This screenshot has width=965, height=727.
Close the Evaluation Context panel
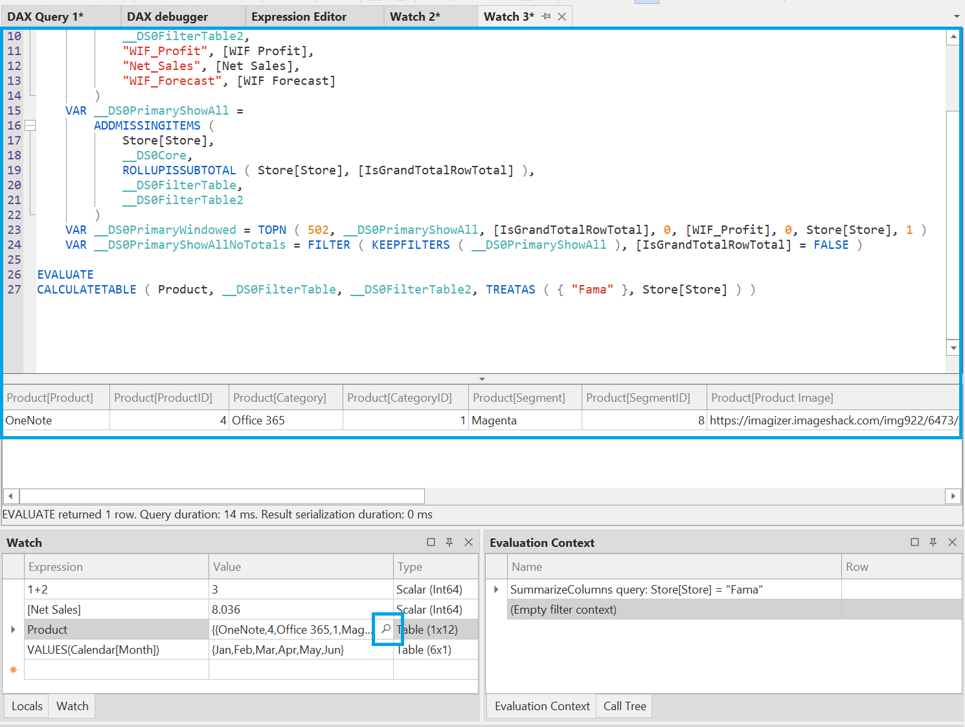coord(952,542)
